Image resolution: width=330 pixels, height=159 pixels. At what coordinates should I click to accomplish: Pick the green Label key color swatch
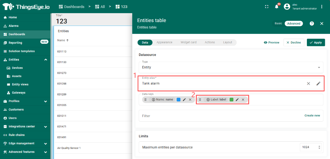pyautogui.click(x=231, y=100)
